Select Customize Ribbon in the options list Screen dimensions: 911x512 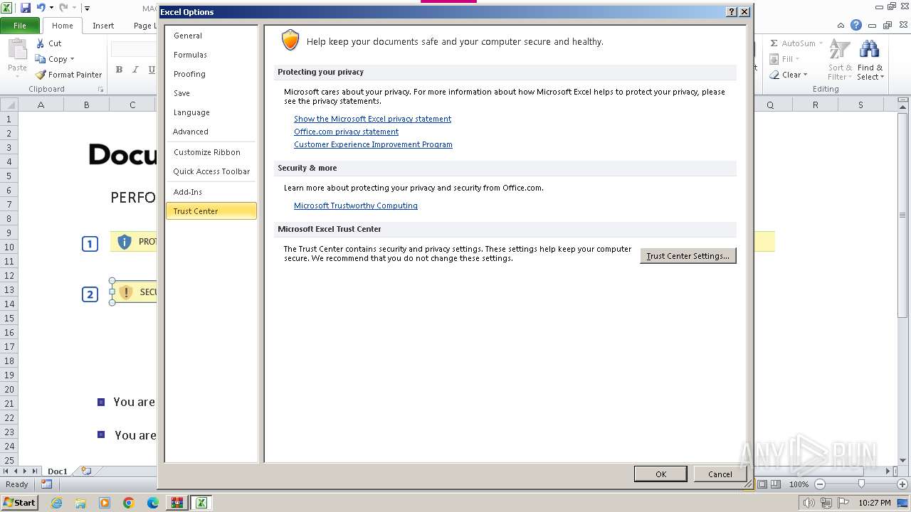[x=211, y=152]
